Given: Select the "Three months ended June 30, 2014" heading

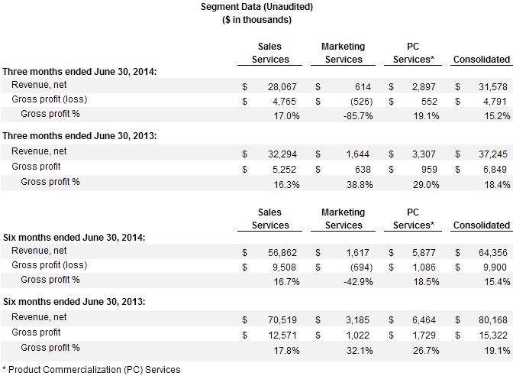Looking at the screenshot, I should [x=79, y=72].
